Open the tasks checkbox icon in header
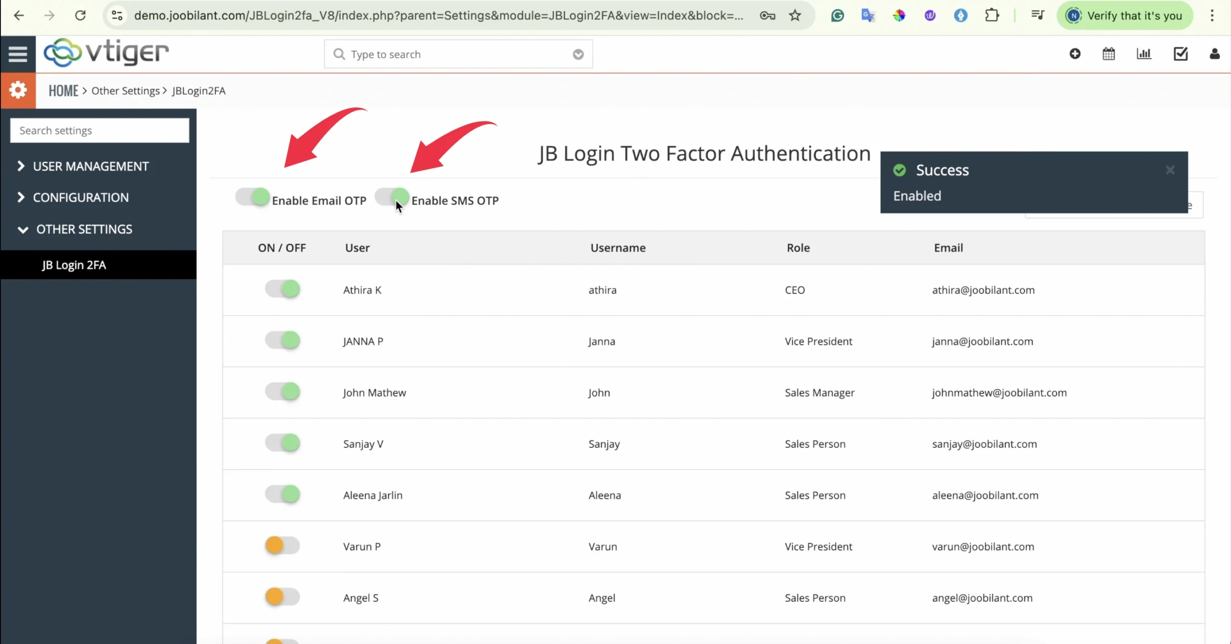The image size is (1231, 644). tap(1181, 54)
